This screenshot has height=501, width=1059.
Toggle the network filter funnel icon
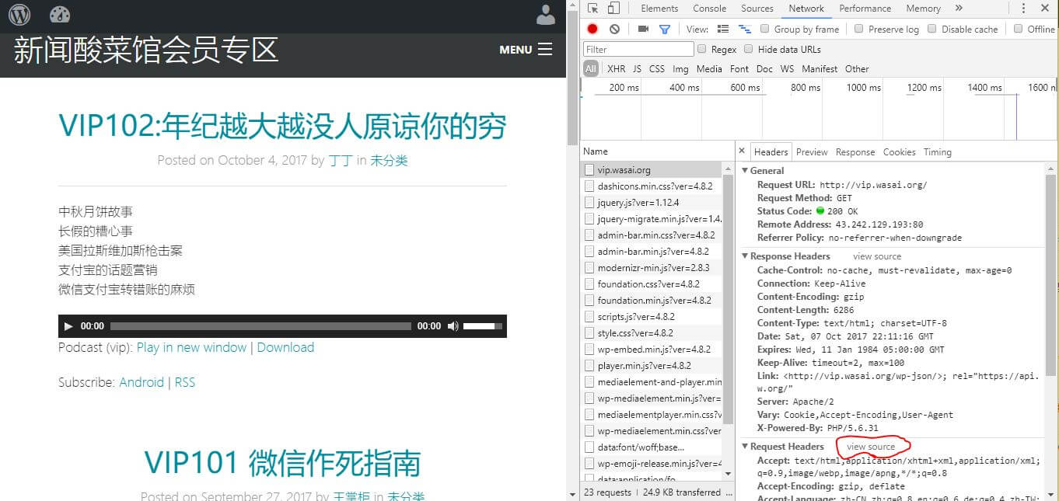click(664, 30)
